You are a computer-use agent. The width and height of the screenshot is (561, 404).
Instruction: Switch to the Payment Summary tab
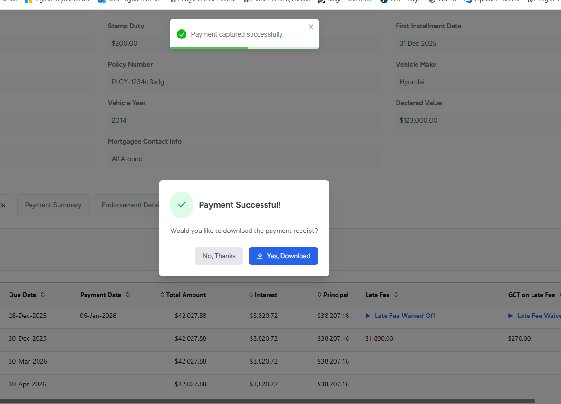coord(53,205)
